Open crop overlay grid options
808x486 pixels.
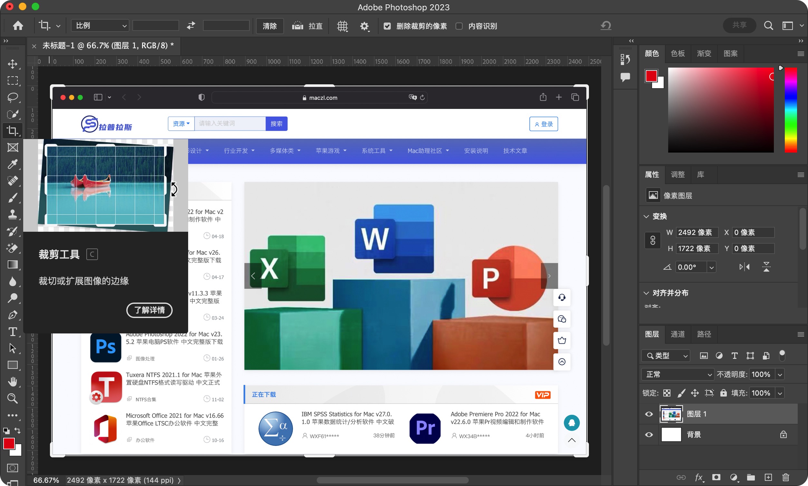(x=342, y=25)
